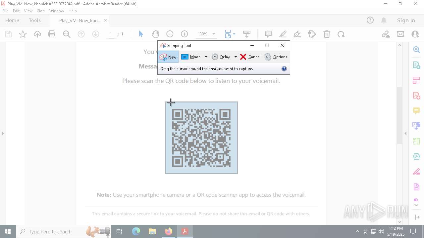Open the Edit menu
This screenshot has width=424, height=238.
tap(16, 11)
